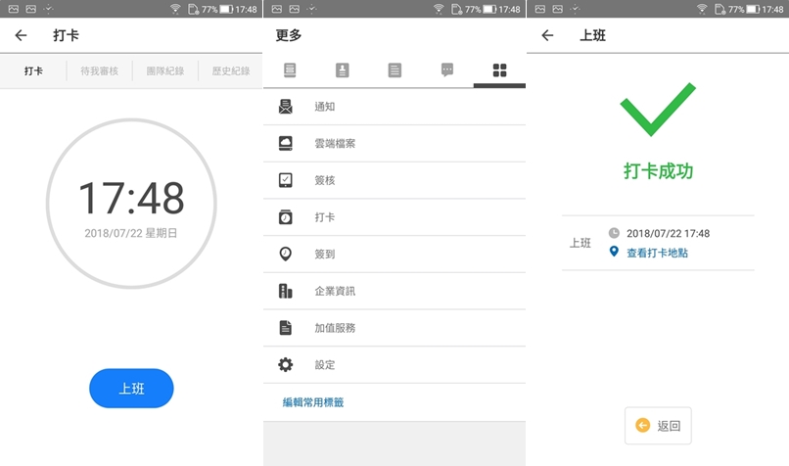
Task: Open 雲端檔案 cloud drive icon
Action: coord(286,144)
